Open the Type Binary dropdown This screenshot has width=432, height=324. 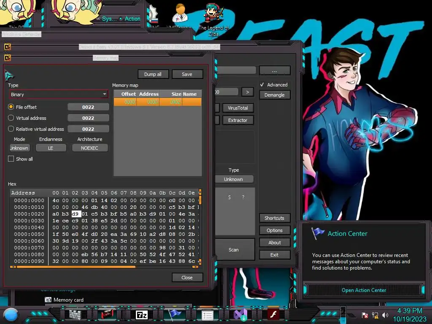click(58, 94)
